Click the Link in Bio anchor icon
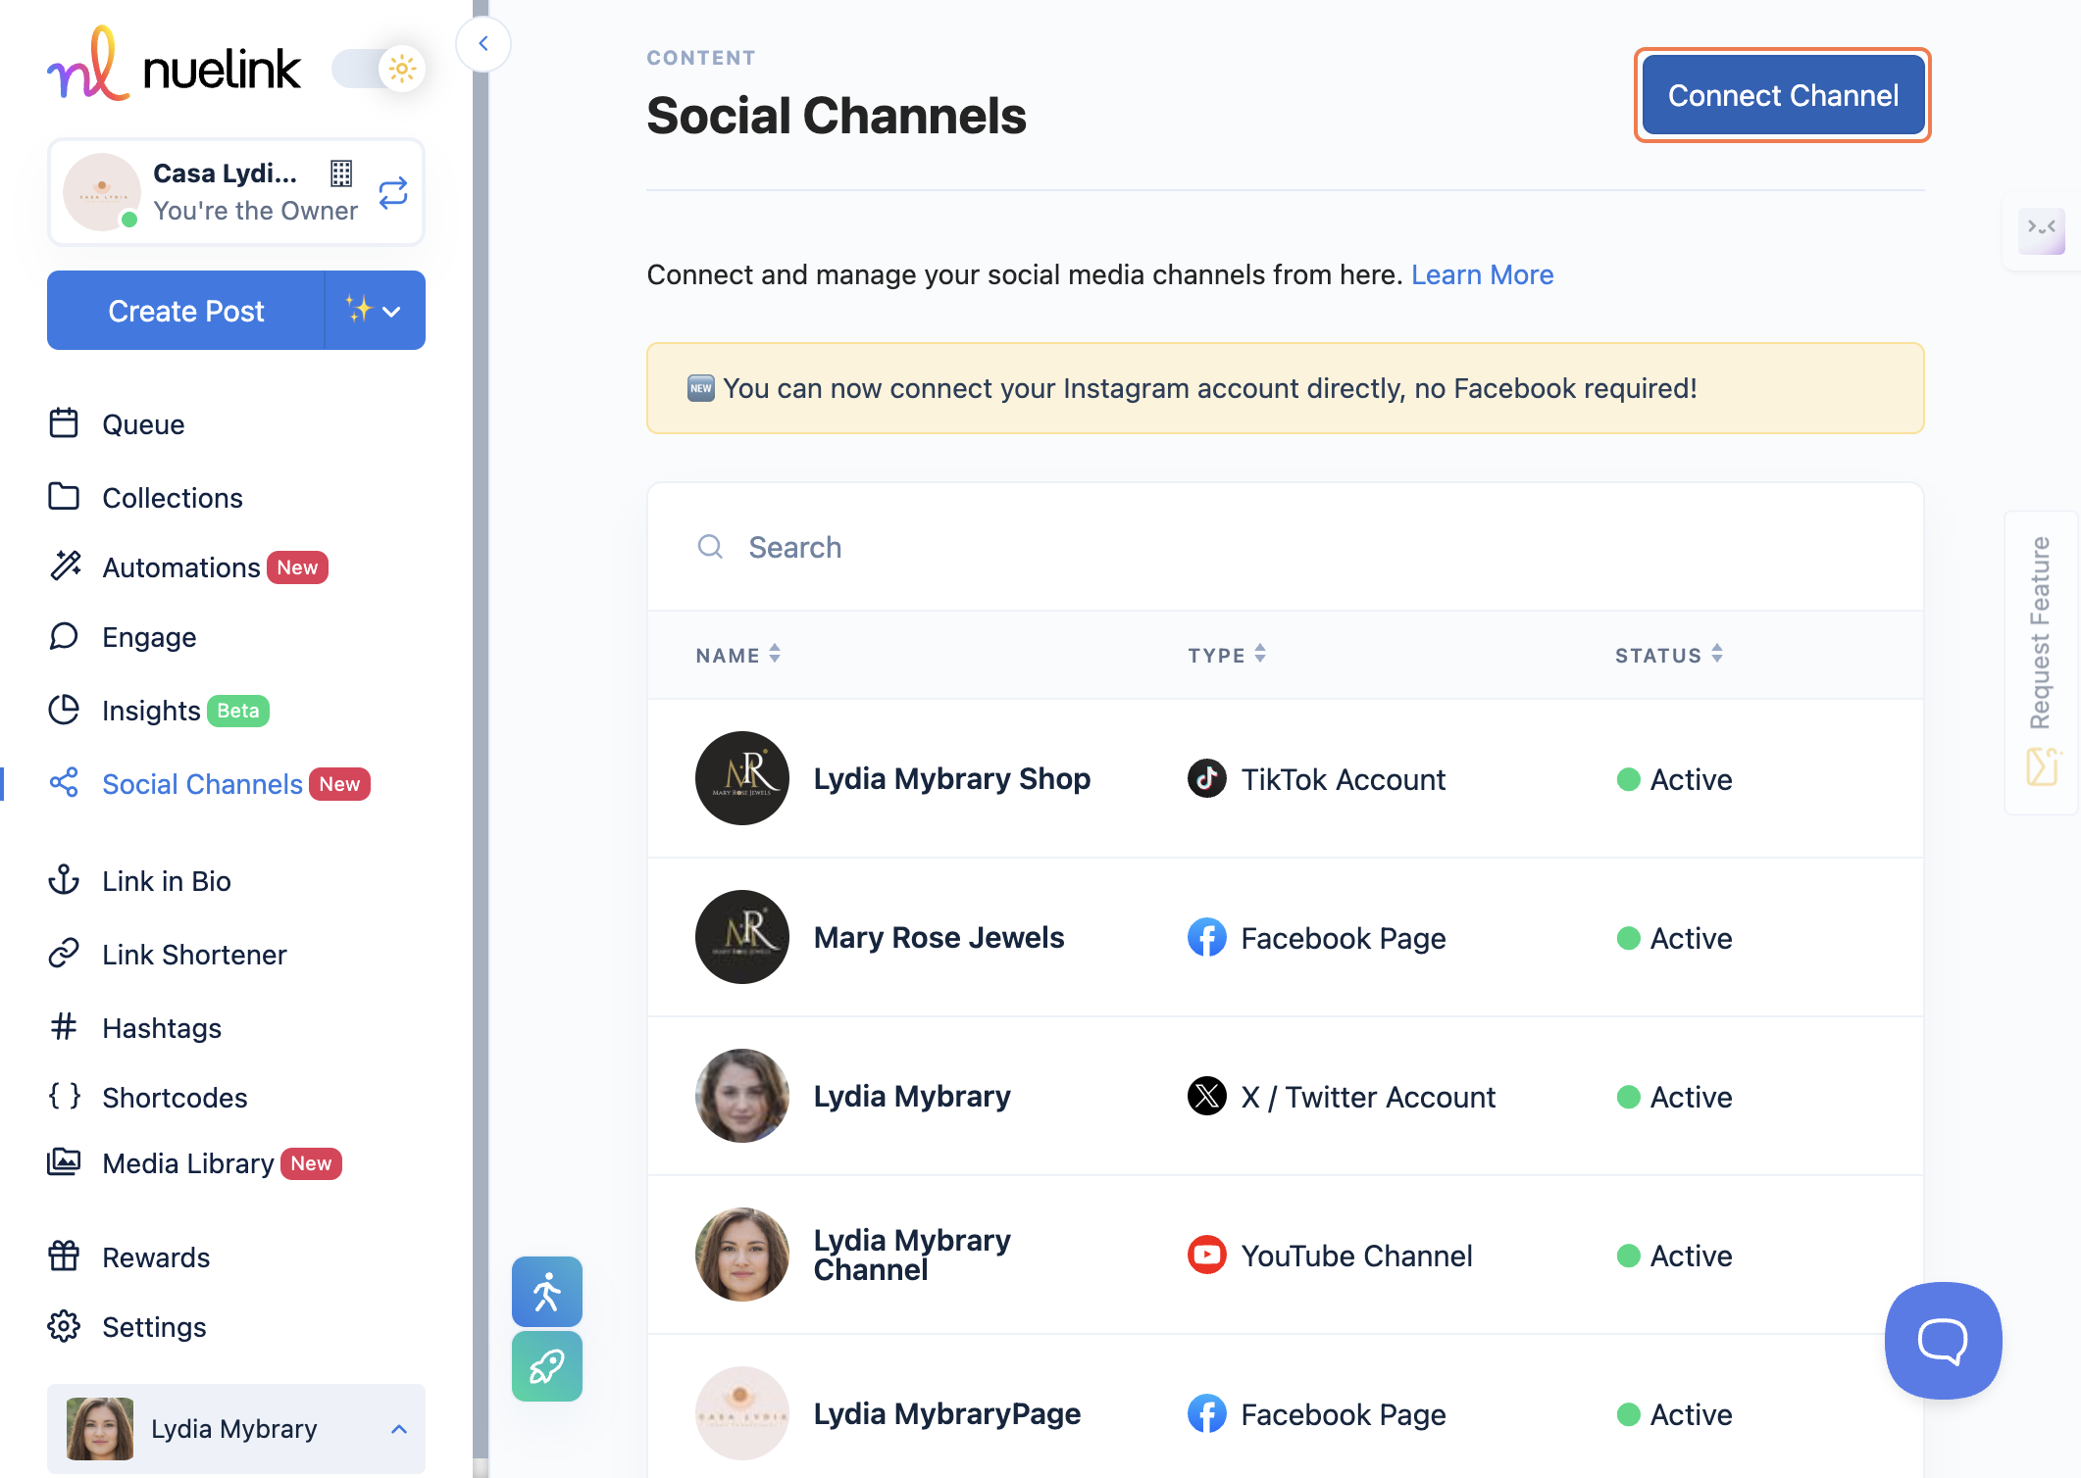 [x=64, y=879]
